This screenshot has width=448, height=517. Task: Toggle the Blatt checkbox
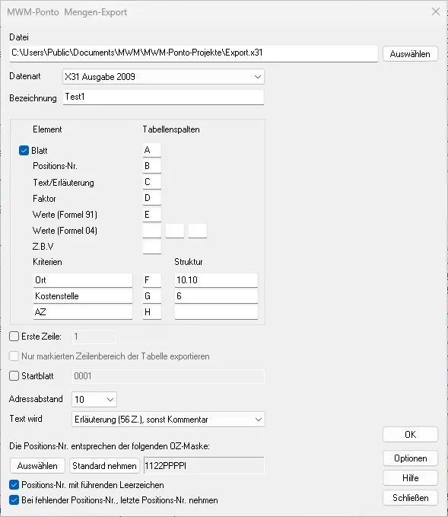click(24, 151)
